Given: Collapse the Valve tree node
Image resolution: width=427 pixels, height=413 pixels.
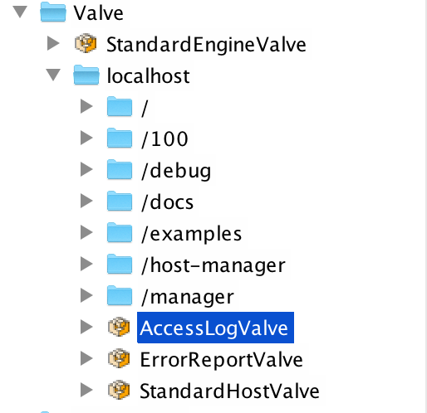Looking at the screenshot, I should (20, 12).
